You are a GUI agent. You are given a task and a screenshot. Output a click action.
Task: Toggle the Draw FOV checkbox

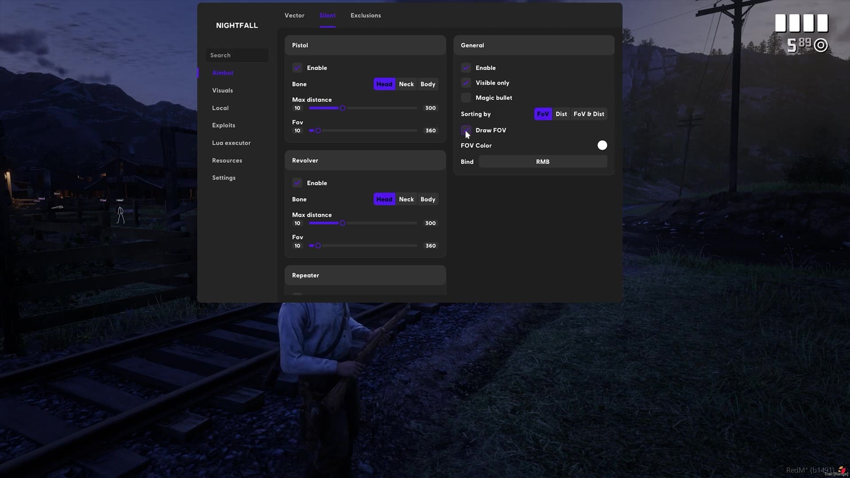(466, 130)
